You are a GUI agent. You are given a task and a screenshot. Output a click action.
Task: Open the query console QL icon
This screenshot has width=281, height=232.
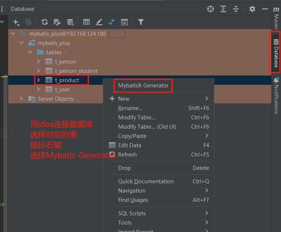[x=124, y=22]
